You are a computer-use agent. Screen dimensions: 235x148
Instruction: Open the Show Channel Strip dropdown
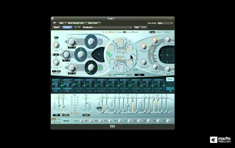[77, 23]
